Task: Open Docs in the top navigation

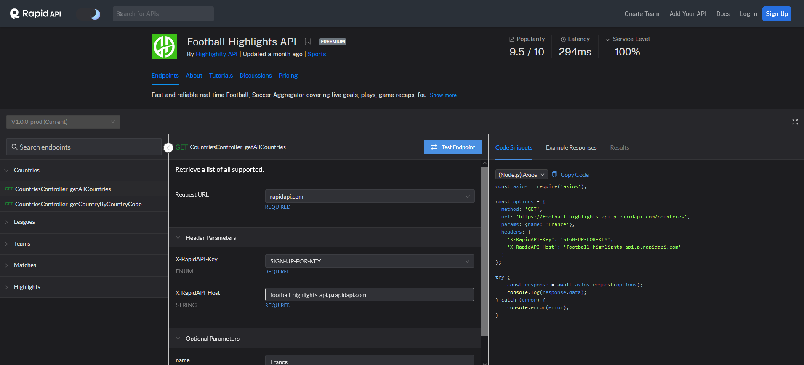Action: (x=723, y=14)
